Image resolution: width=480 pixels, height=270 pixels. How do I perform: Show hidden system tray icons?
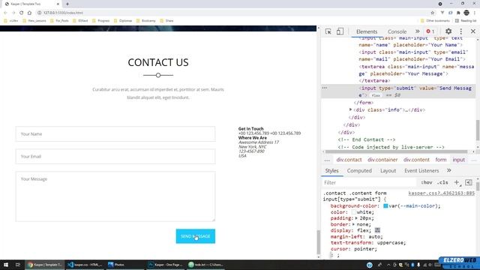tap(388, 265)
